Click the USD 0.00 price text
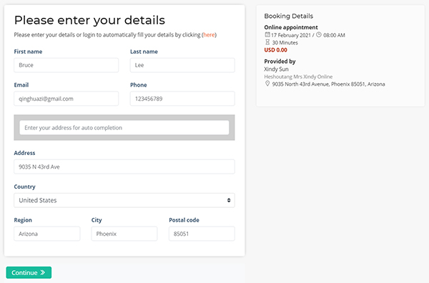The height and width of the screenshot is (283, 429). pyautogui.click(x=275, y=50)
